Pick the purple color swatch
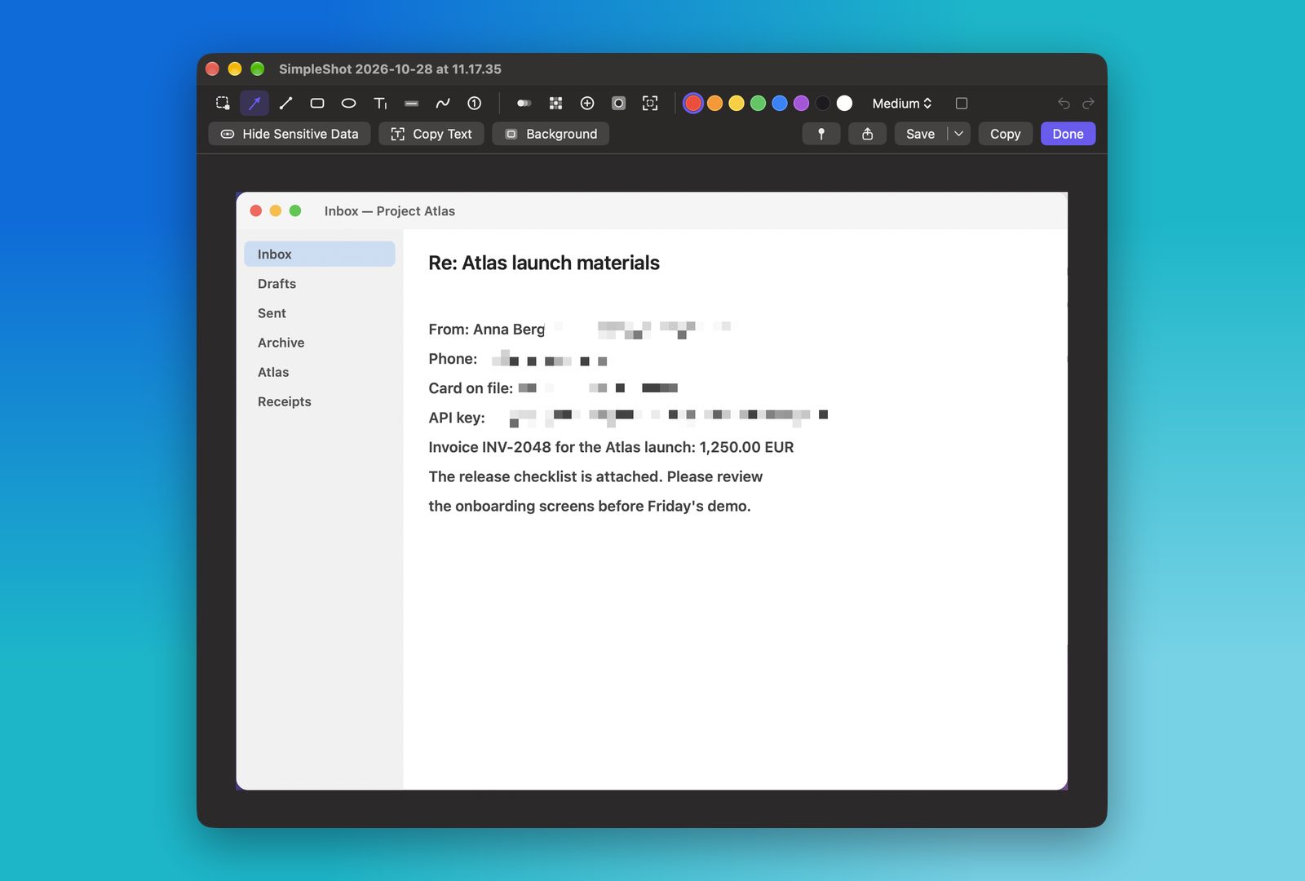 coord(802,104)
